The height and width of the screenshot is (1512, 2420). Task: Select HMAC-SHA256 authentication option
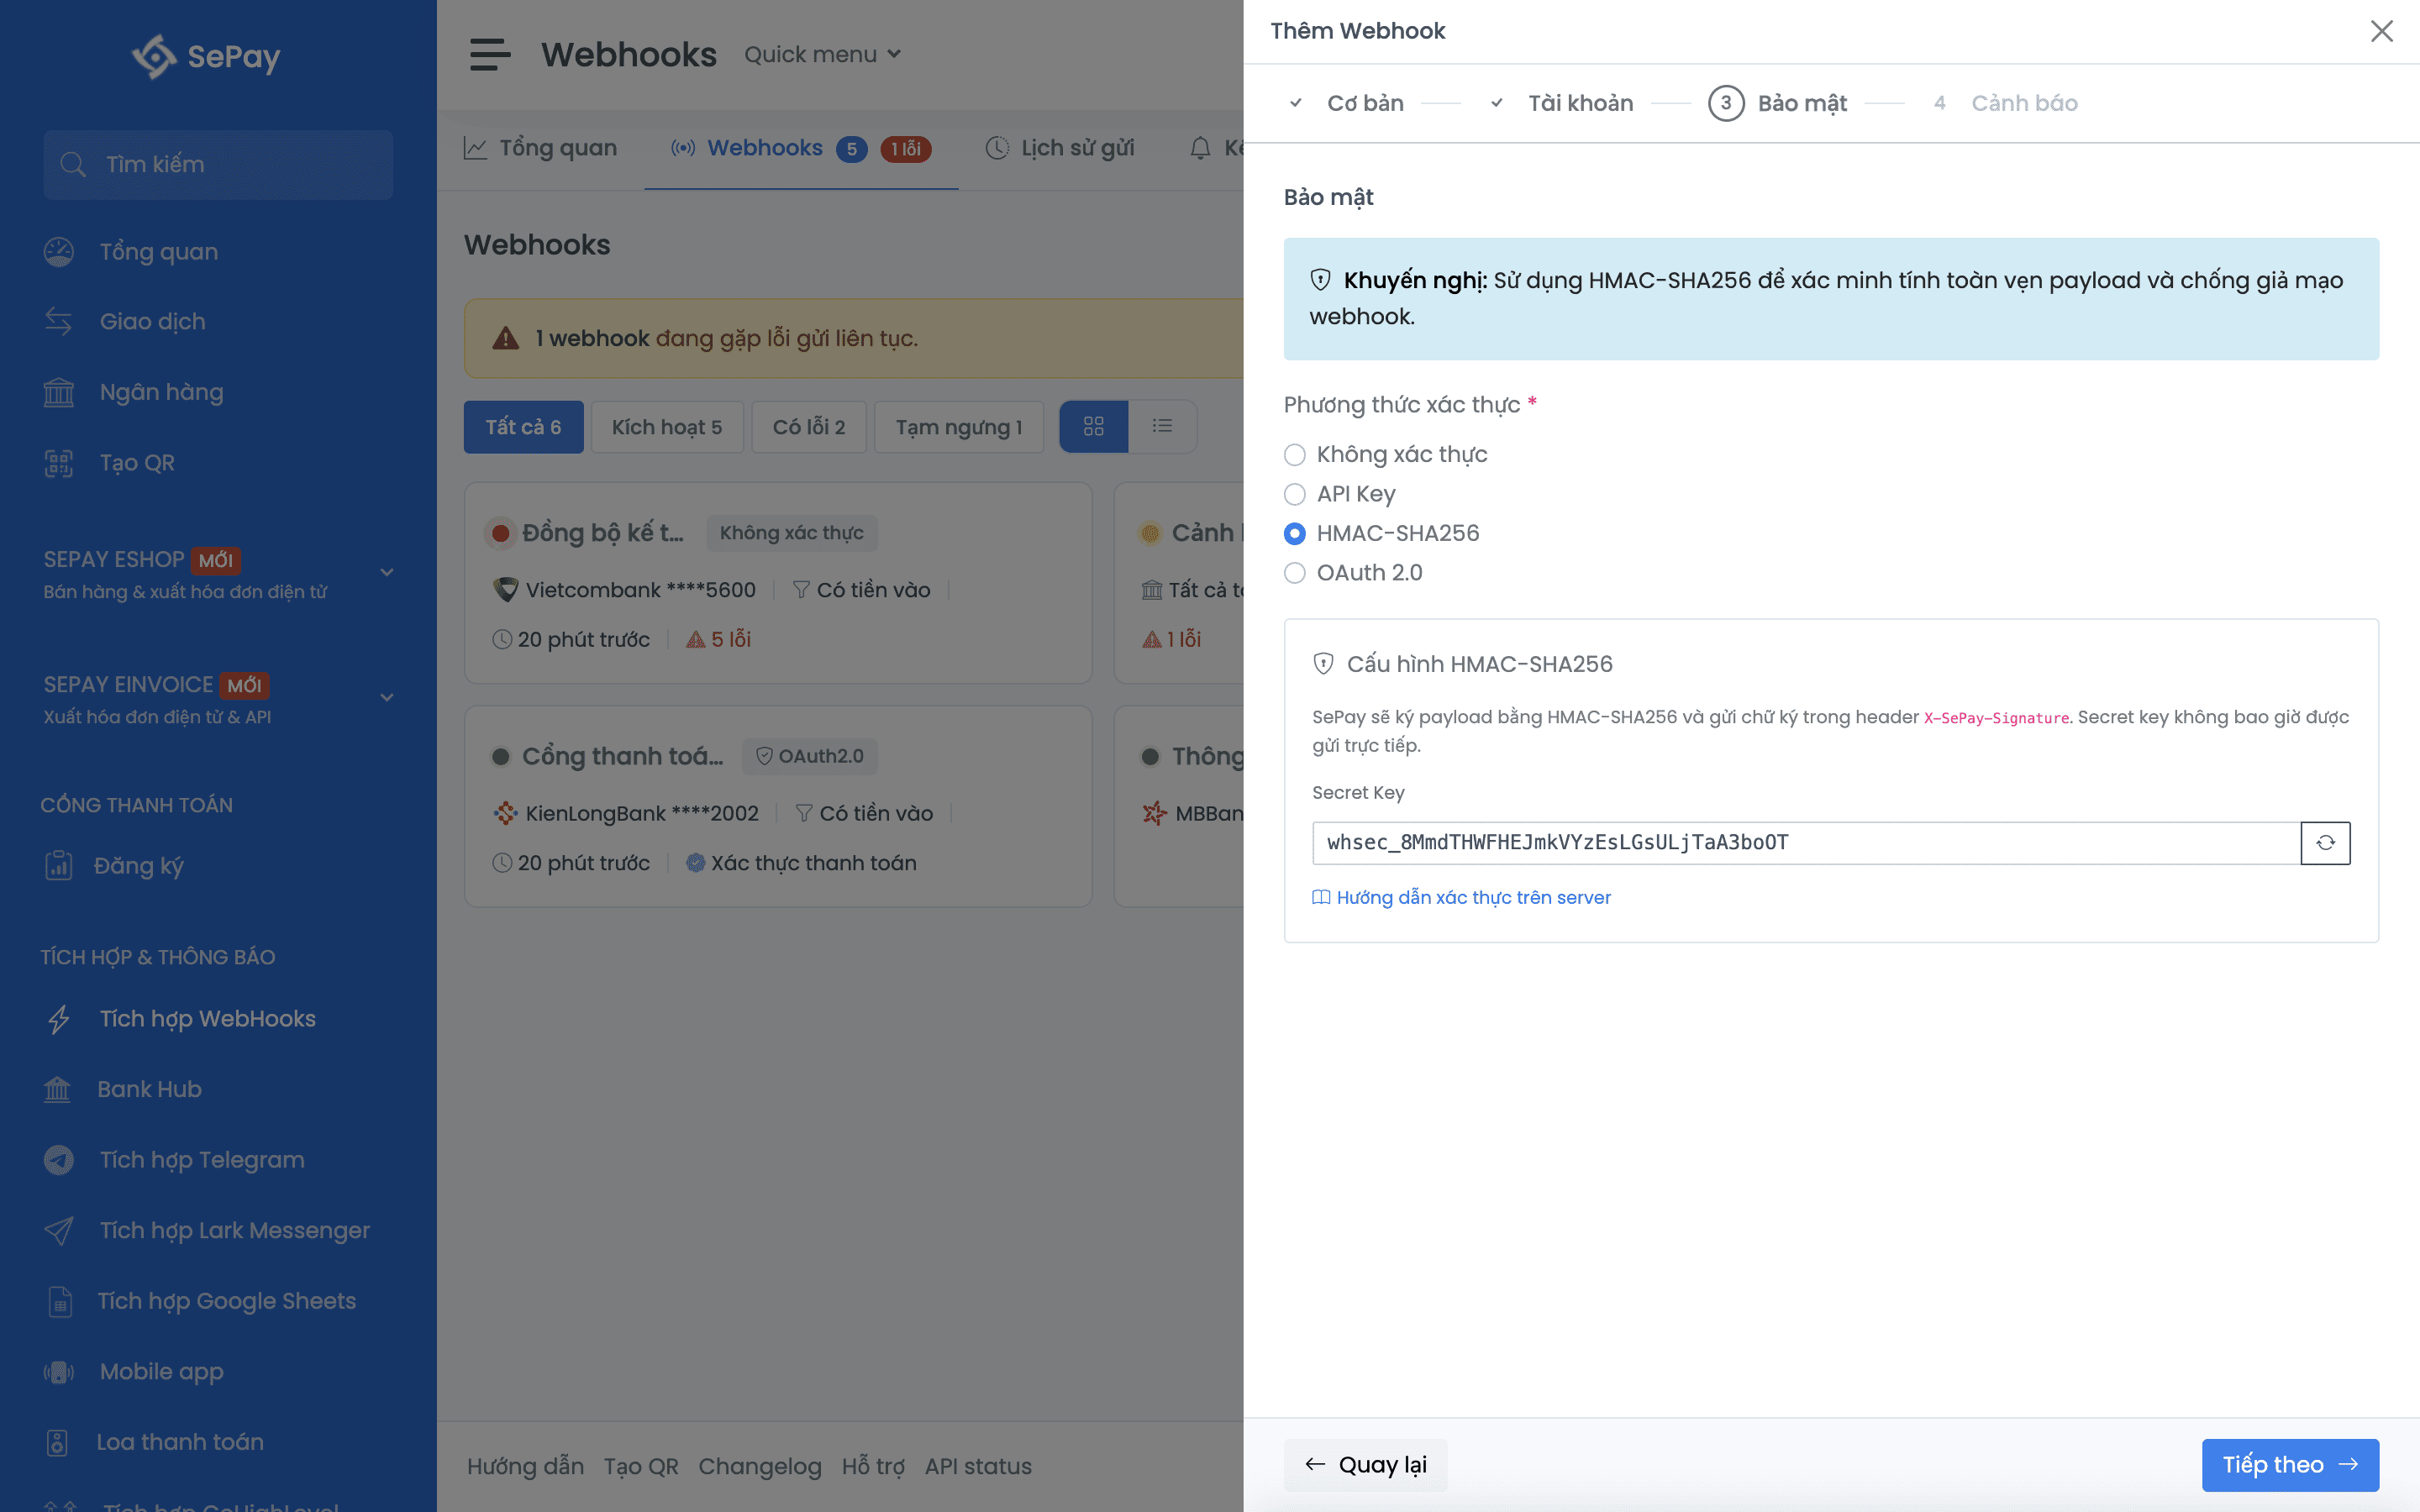click(x=1295, y=534)
